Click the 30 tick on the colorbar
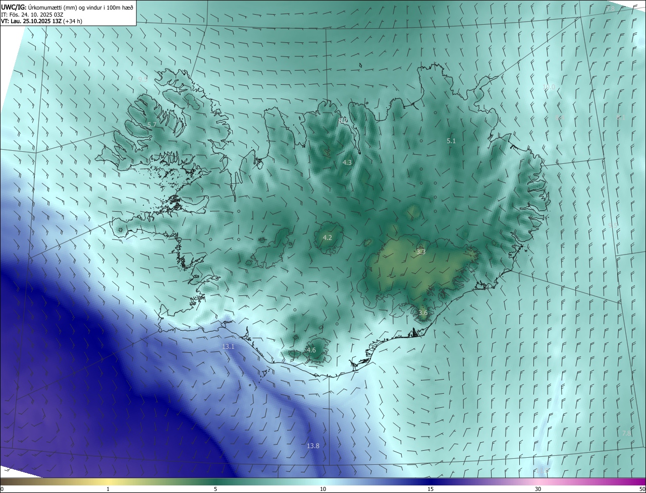 point(538,489)
